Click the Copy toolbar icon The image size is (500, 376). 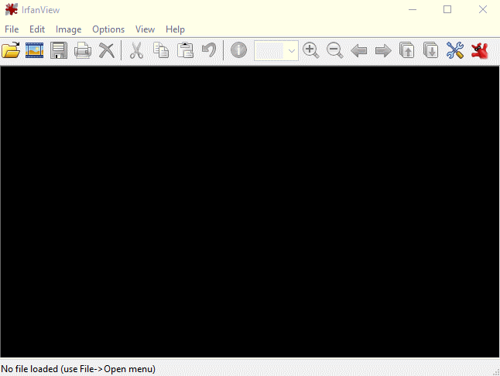161,51
